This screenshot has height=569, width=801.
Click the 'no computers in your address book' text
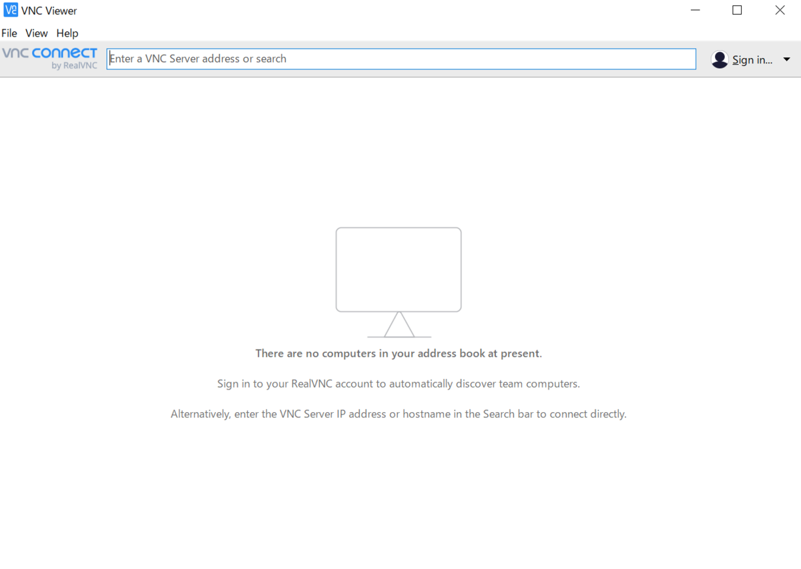point(398,354)
